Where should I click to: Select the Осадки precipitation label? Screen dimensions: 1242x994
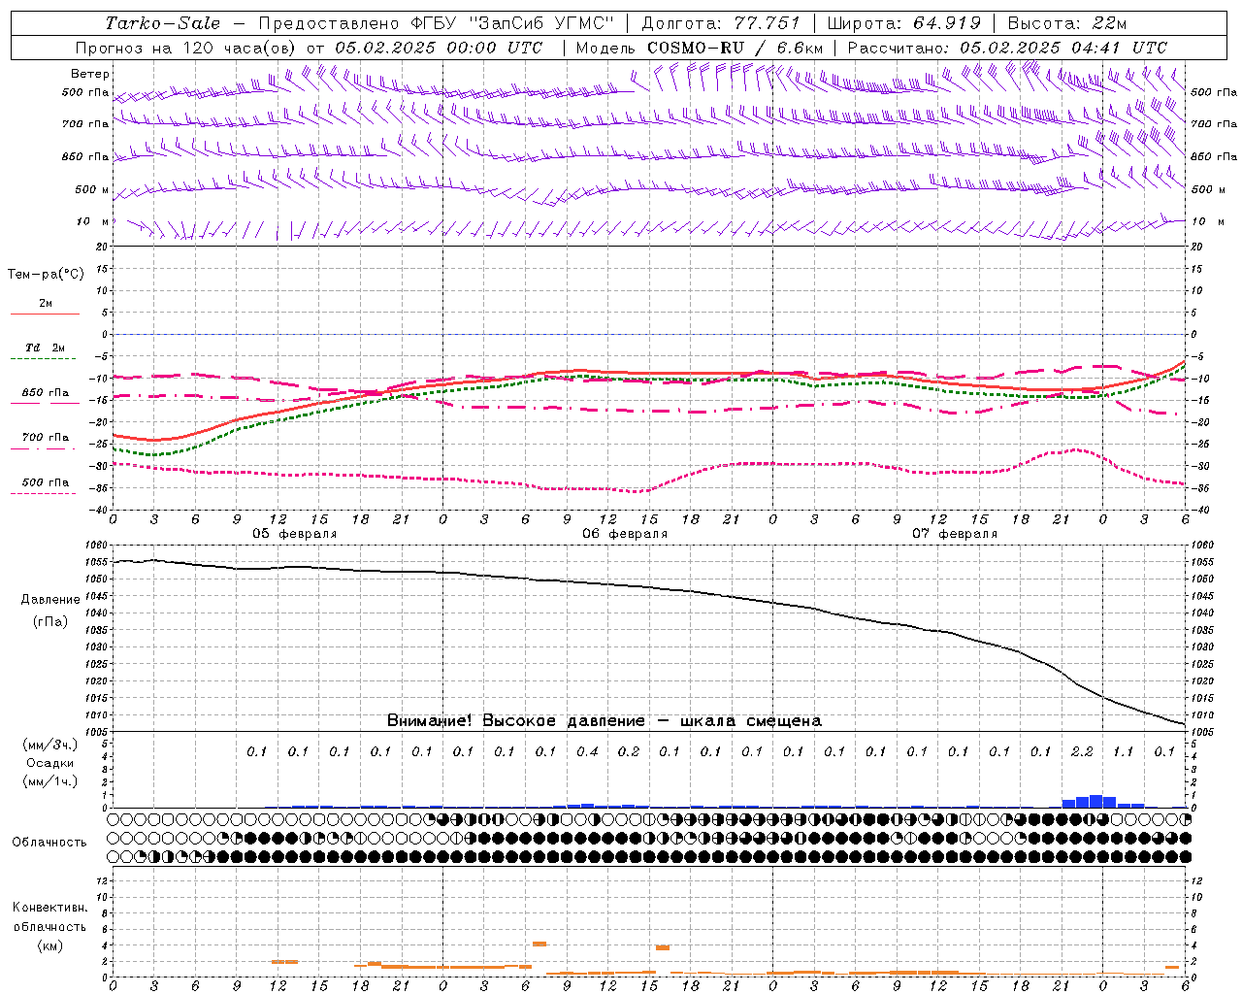pos(50,763)
